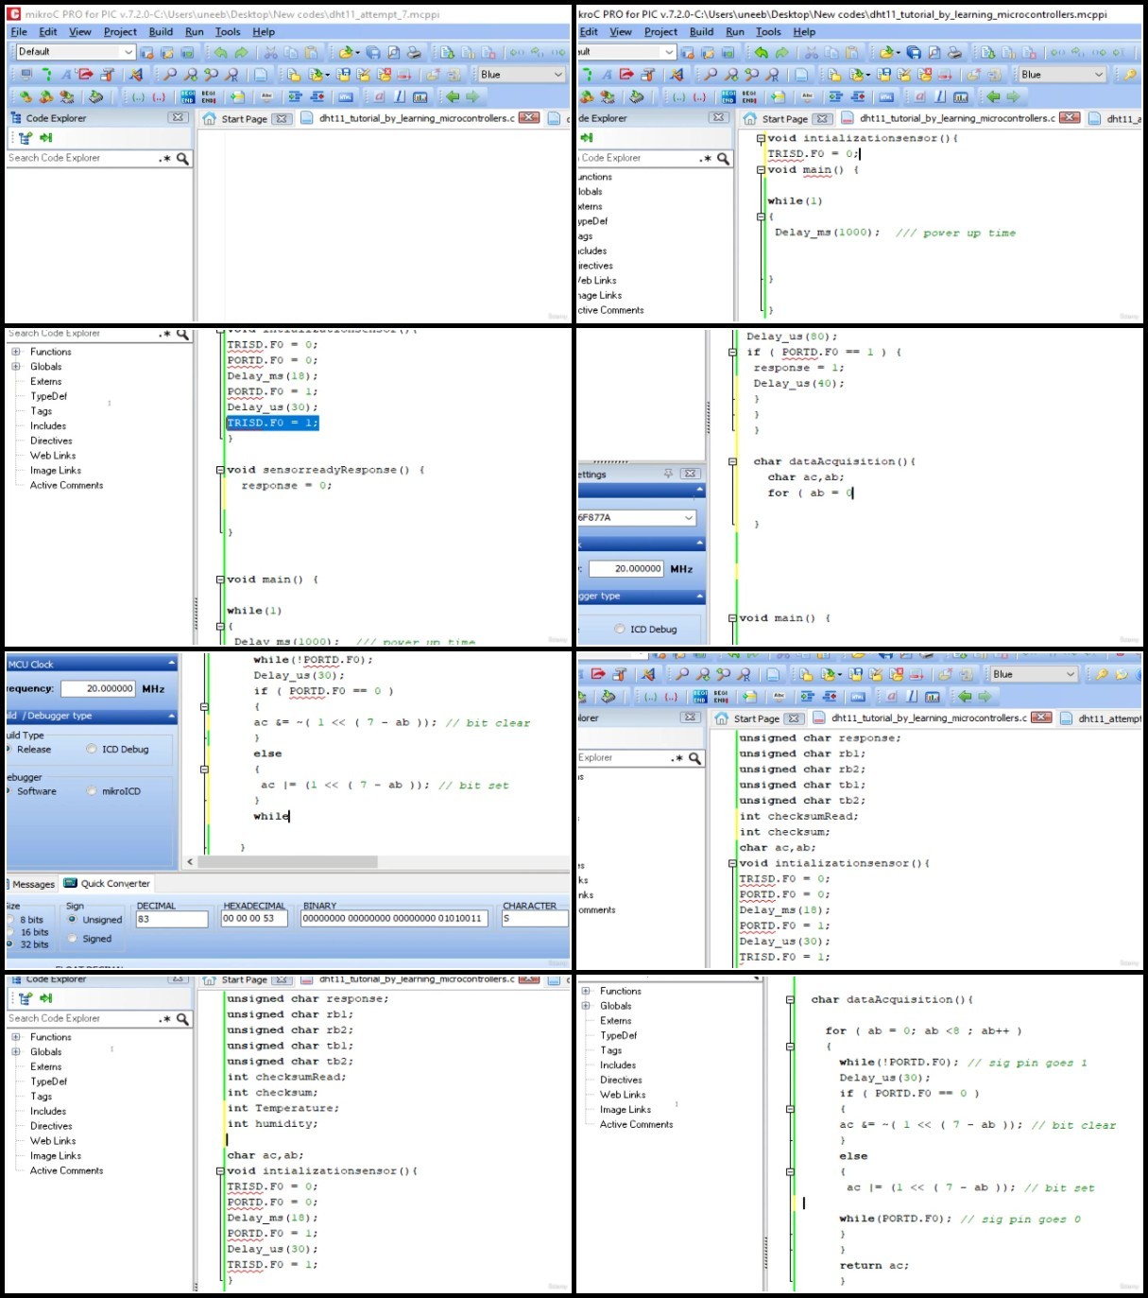Open Blue scheme dropdown in tutorial_by_learning_microcontrollers window
Screen dimensions: 1148x1298
click(1099, 74)
